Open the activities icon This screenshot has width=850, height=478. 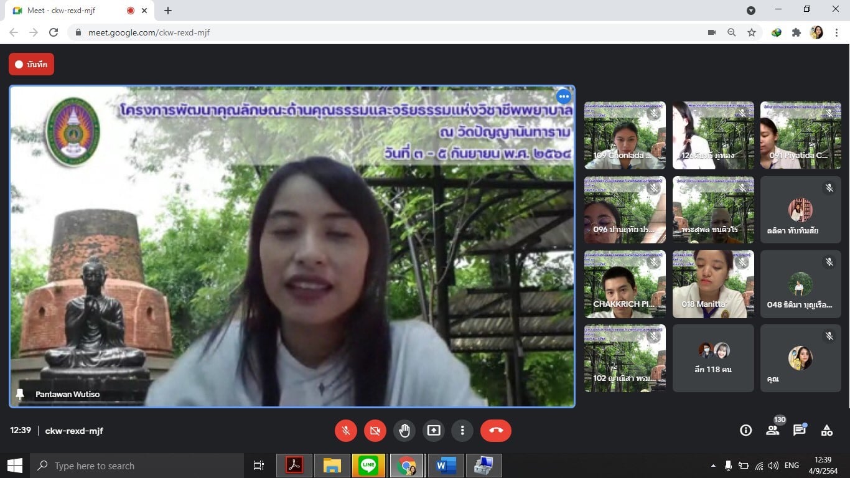[x=827, y=430]
